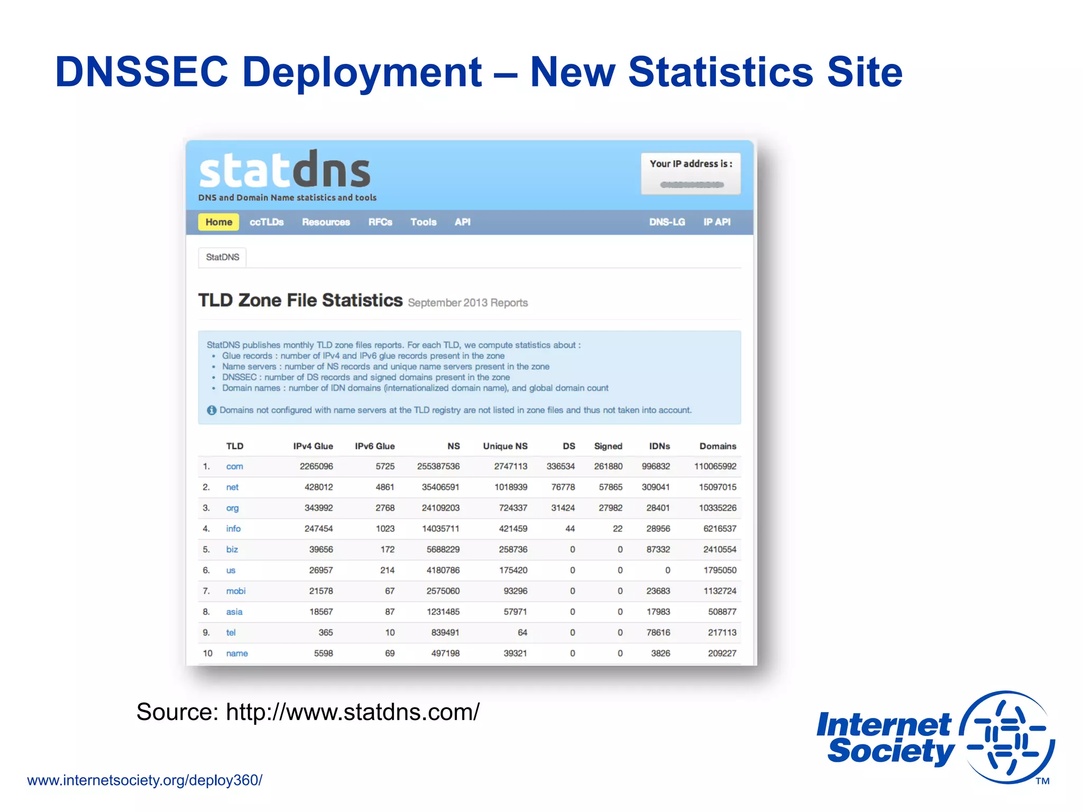Click the TLD column header

(235, 446)
